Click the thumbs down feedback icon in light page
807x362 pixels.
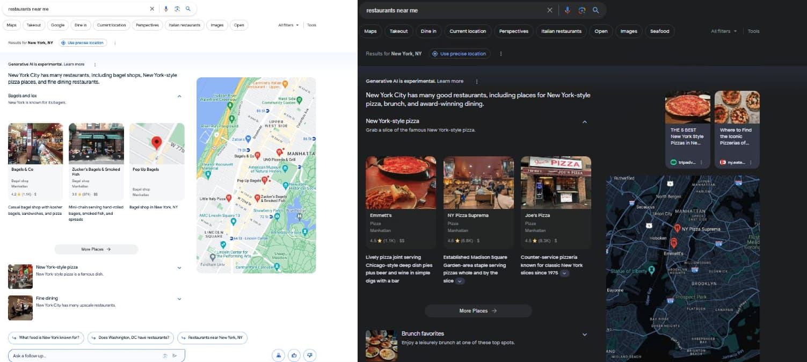tap(309, 355)
